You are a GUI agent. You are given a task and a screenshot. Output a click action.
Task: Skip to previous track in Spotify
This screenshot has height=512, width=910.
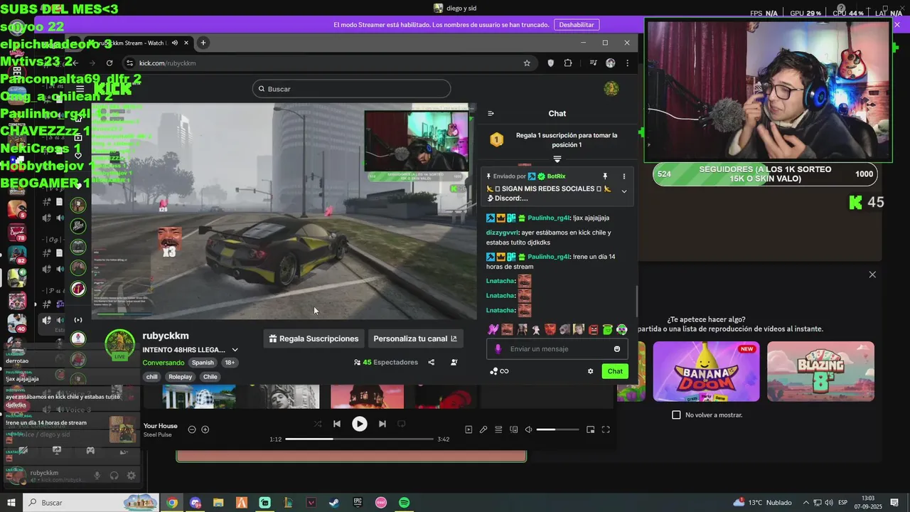coord(337,424)
